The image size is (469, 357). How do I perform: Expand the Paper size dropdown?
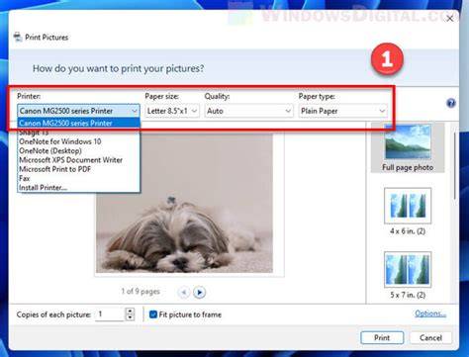[172, 111]
